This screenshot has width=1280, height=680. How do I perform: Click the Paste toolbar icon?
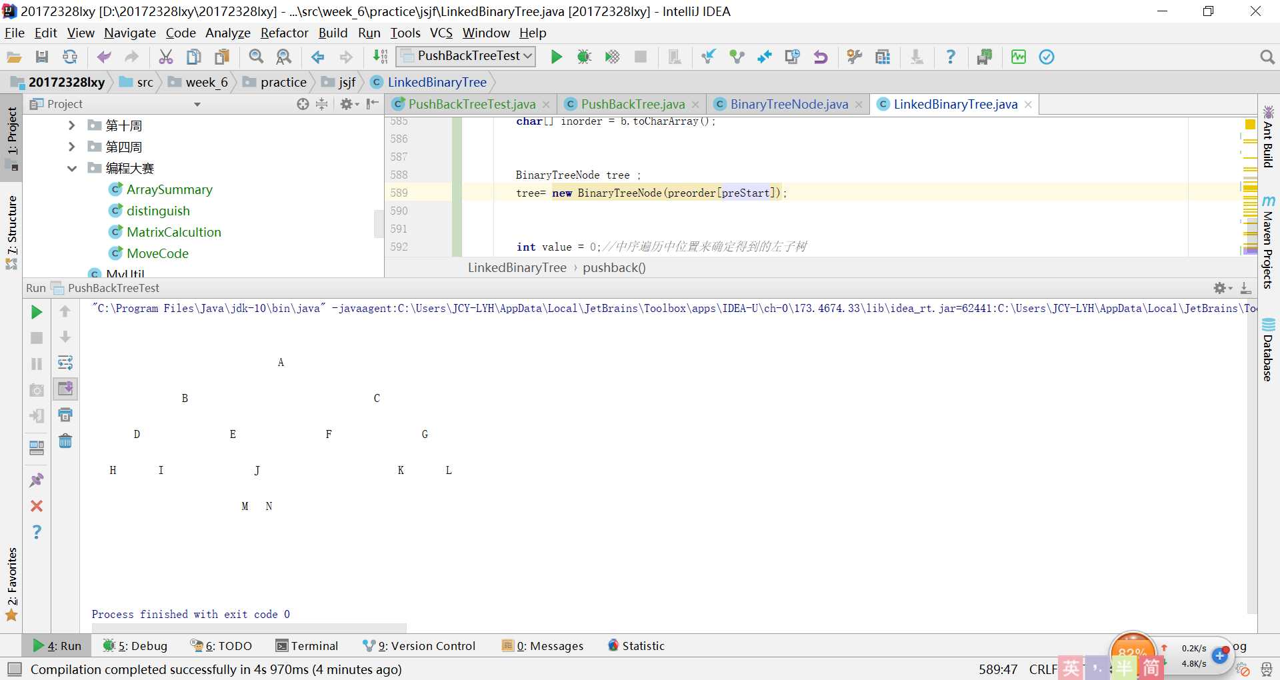pyautogui.click(x=222, y=57)
